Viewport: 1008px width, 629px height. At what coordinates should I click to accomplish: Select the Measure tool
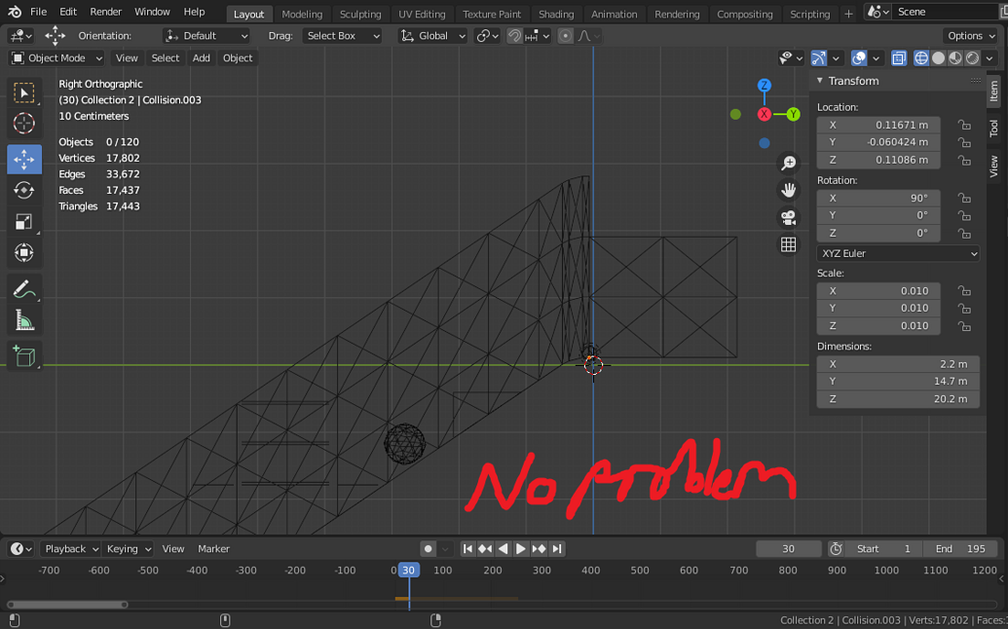[x=24, y=320]
